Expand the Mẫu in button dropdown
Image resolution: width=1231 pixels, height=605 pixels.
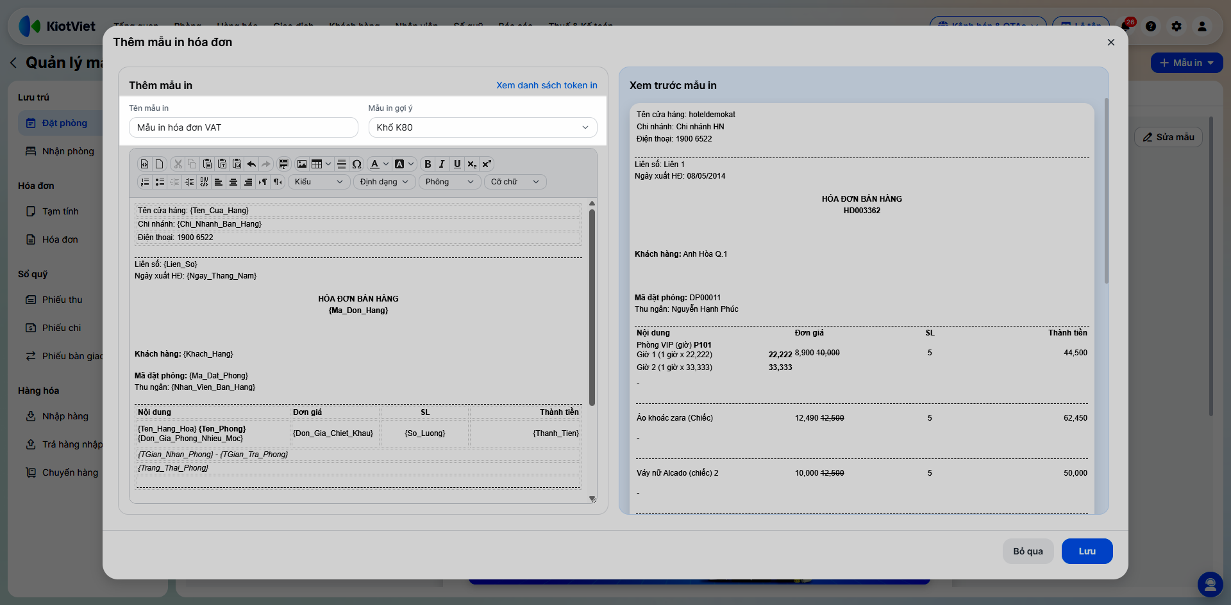click(x=1210, y=63)
